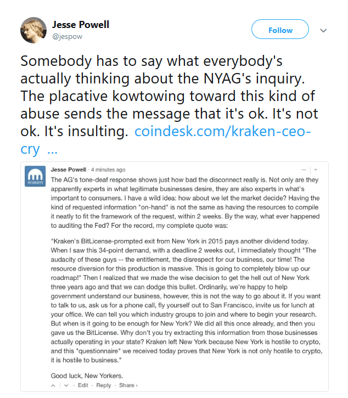Reply to the Disqus comment
This screenshot has width=348, height=398.
(104, 385)
